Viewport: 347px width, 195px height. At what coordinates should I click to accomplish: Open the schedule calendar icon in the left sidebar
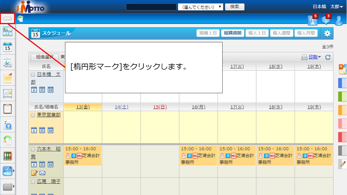click(7, 47)
